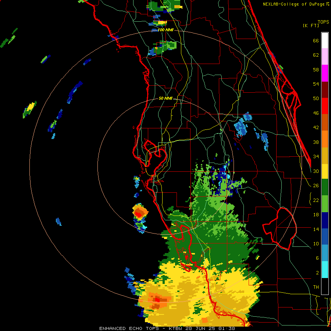This screenshot has width=331, height=331.
Task: Click the 'NEXLAB-College of DuPage' text
Action: (293, 4)
